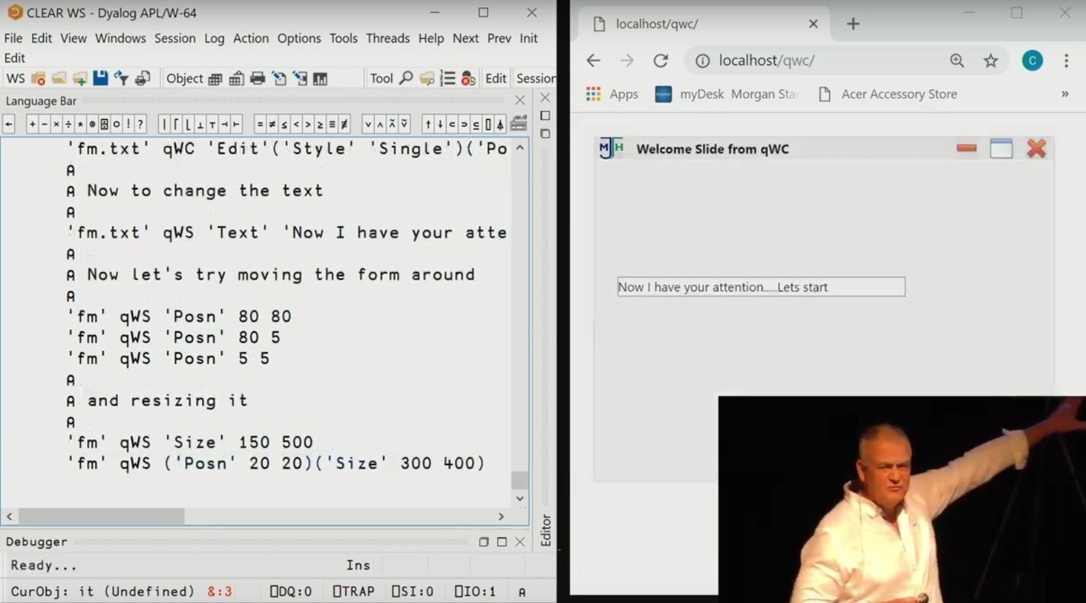The image size is (1086, 603).
Task: Click the keyboard icon on the Language Bar
Action: pos(519,123)
